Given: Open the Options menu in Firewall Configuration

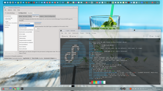Looking at the screenshot, I should pyautogui.click(x=10, y=10).
